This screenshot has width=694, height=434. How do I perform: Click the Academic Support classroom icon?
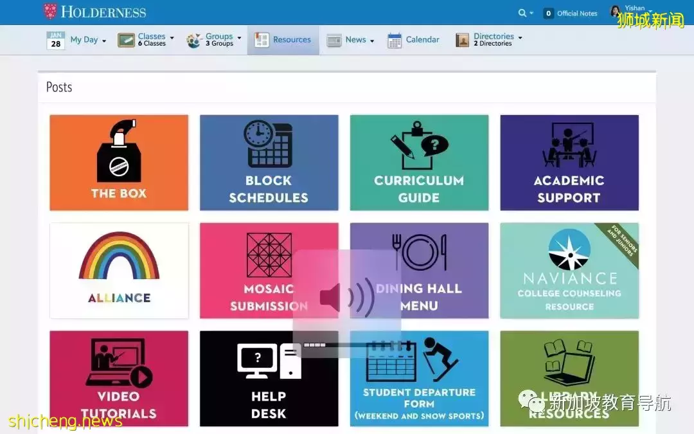(569, 145)
